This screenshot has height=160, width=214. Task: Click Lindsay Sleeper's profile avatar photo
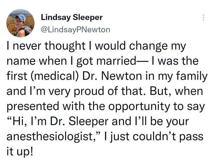(x=20, y=23)
